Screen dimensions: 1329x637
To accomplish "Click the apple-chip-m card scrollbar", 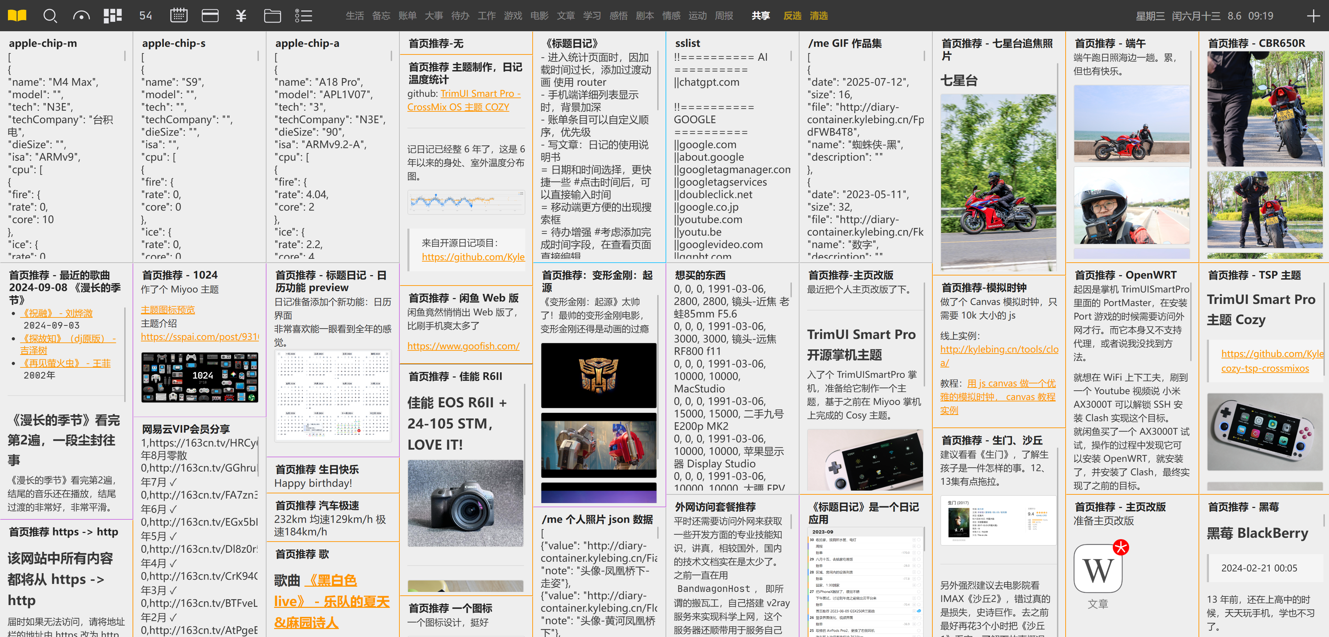I will point(125,56).
